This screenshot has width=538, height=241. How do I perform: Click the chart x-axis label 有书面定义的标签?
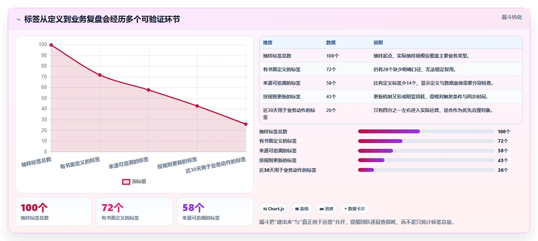[x=80, y=163]
